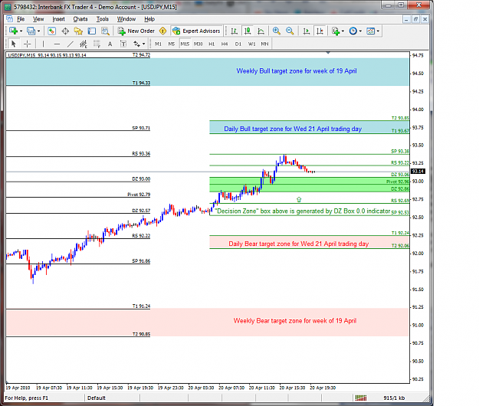This screenshot has width=479, height=406.
Task: Open a new chart window
Action: [13, 31]
